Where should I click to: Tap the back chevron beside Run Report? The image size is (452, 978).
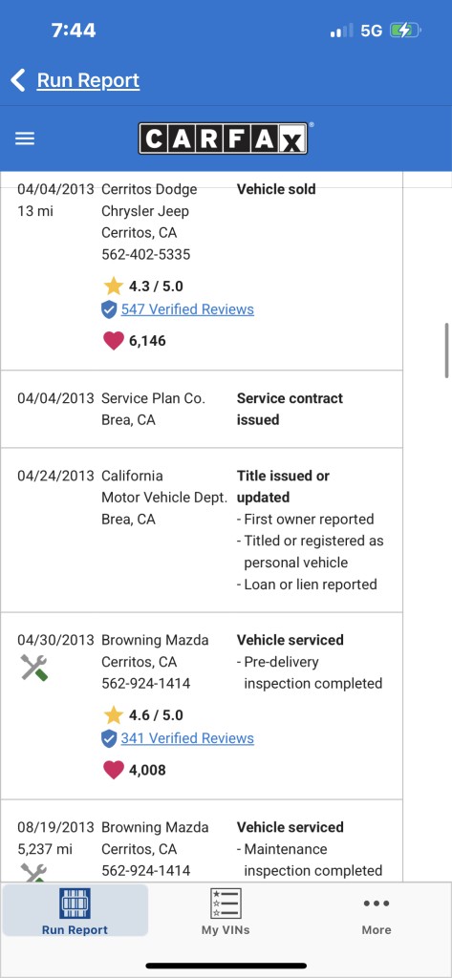[x=17, y=80]
